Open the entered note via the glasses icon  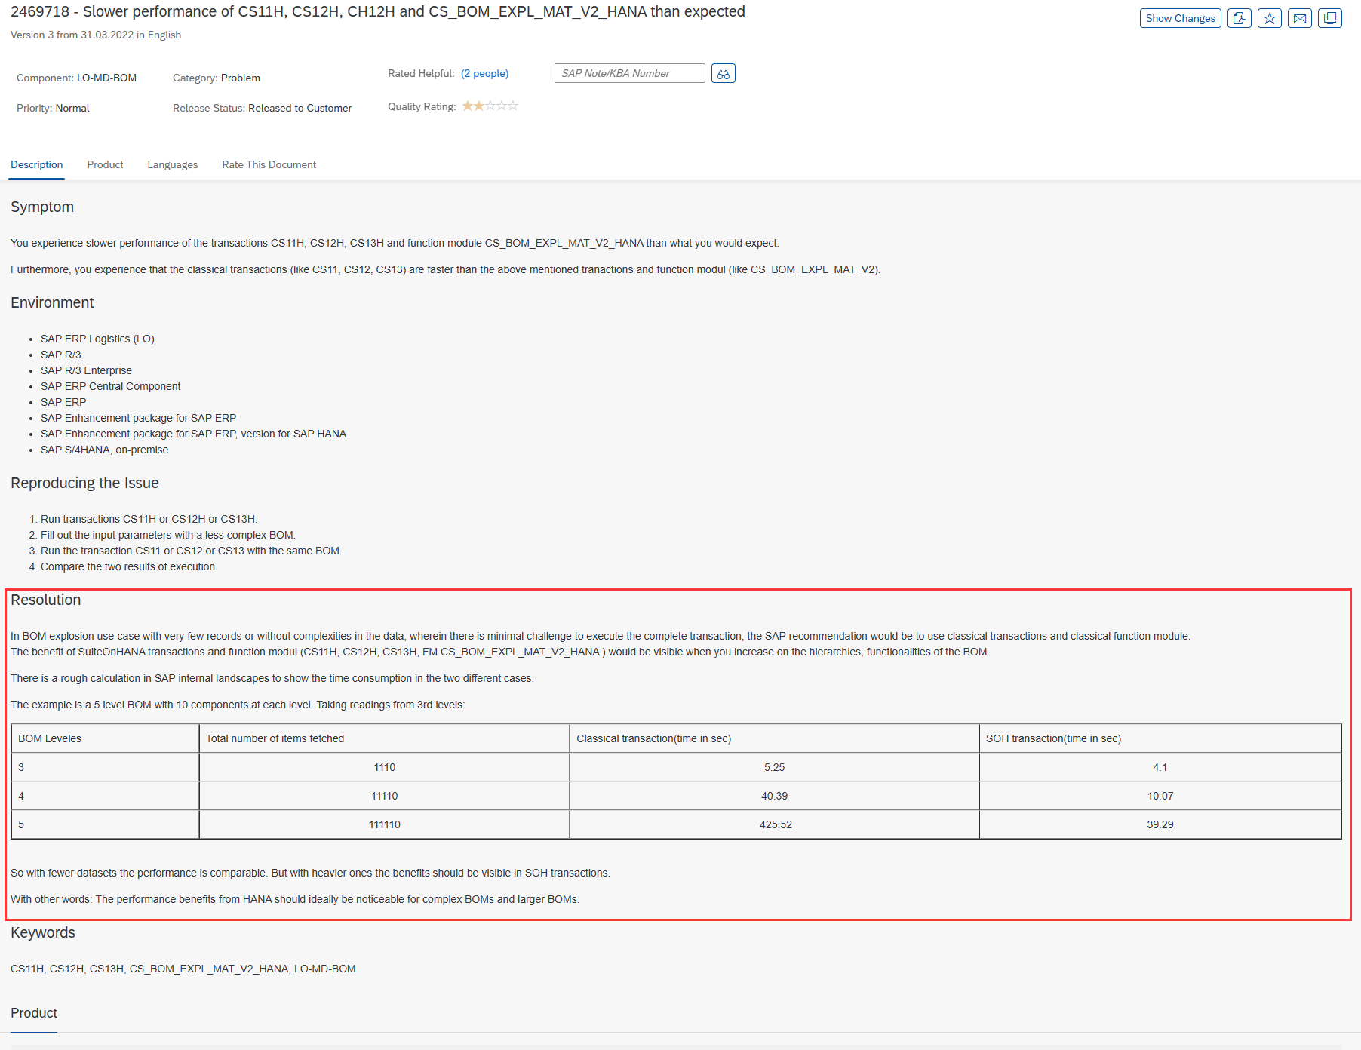[x=723, y=73]
